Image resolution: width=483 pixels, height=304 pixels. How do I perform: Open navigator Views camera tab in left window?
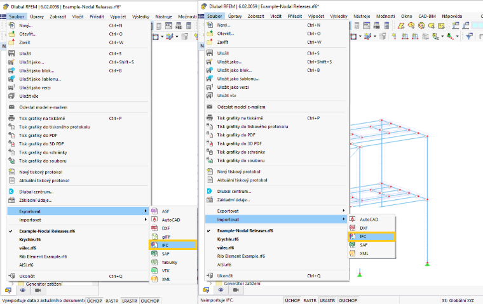click(x=37, y=290)
